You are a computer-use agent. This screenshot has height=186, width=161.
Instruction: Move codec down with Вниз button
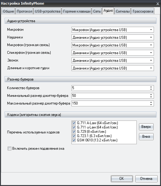click(x=146, y=137)
